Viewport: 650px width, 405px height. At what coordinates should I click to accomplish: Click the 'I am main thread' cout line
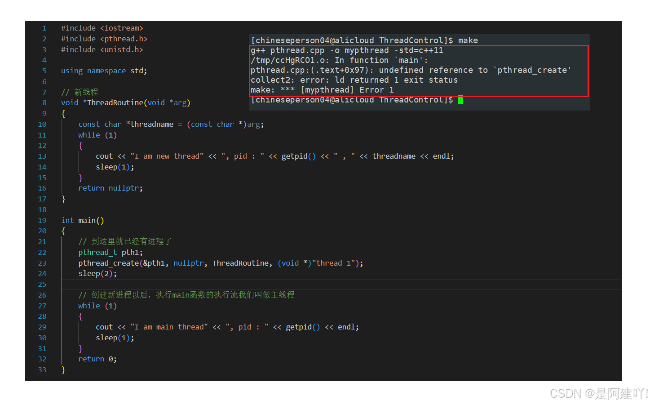click(227, 327)
